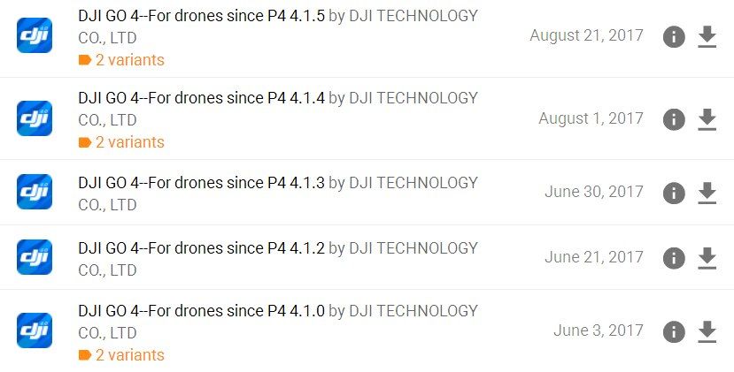
Task: Open the DJI GO 4 4.1.5 title link
Action: (201, 16)
